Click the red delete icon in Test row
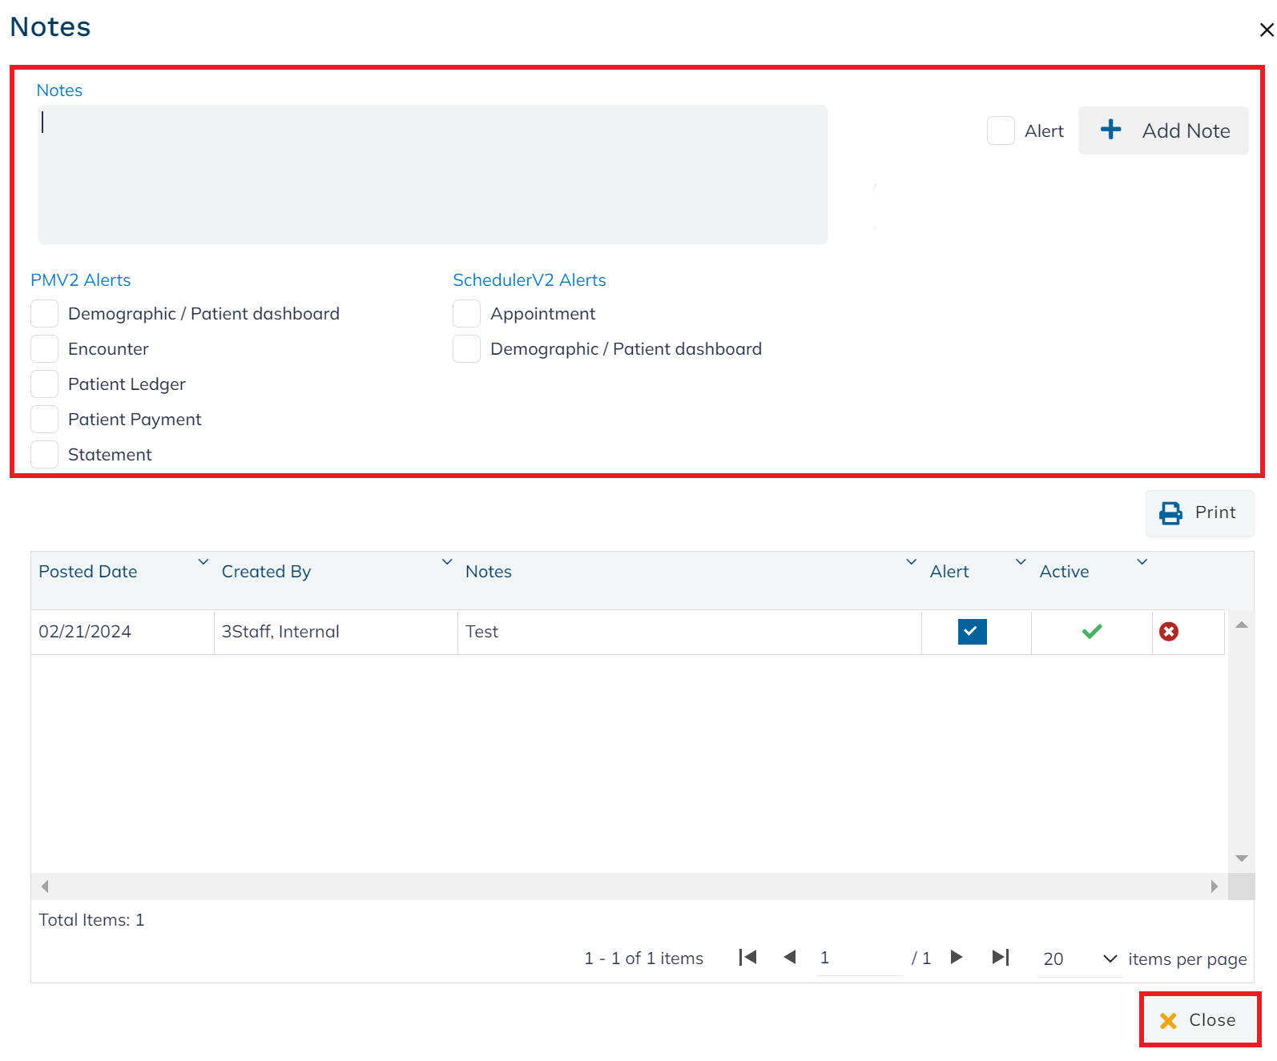The width and height of the screenshot is (1277, 1061). pos(1169,632)
